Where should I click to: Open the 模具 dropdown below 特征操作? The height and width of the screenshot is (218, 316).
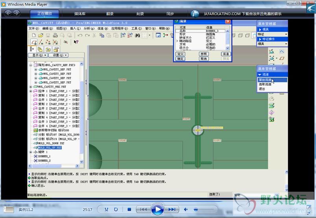pyautogui.click(x=272, y=44)
